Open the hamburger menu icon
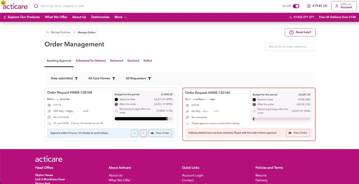This screenshot has height=184, width=359. 5,17
